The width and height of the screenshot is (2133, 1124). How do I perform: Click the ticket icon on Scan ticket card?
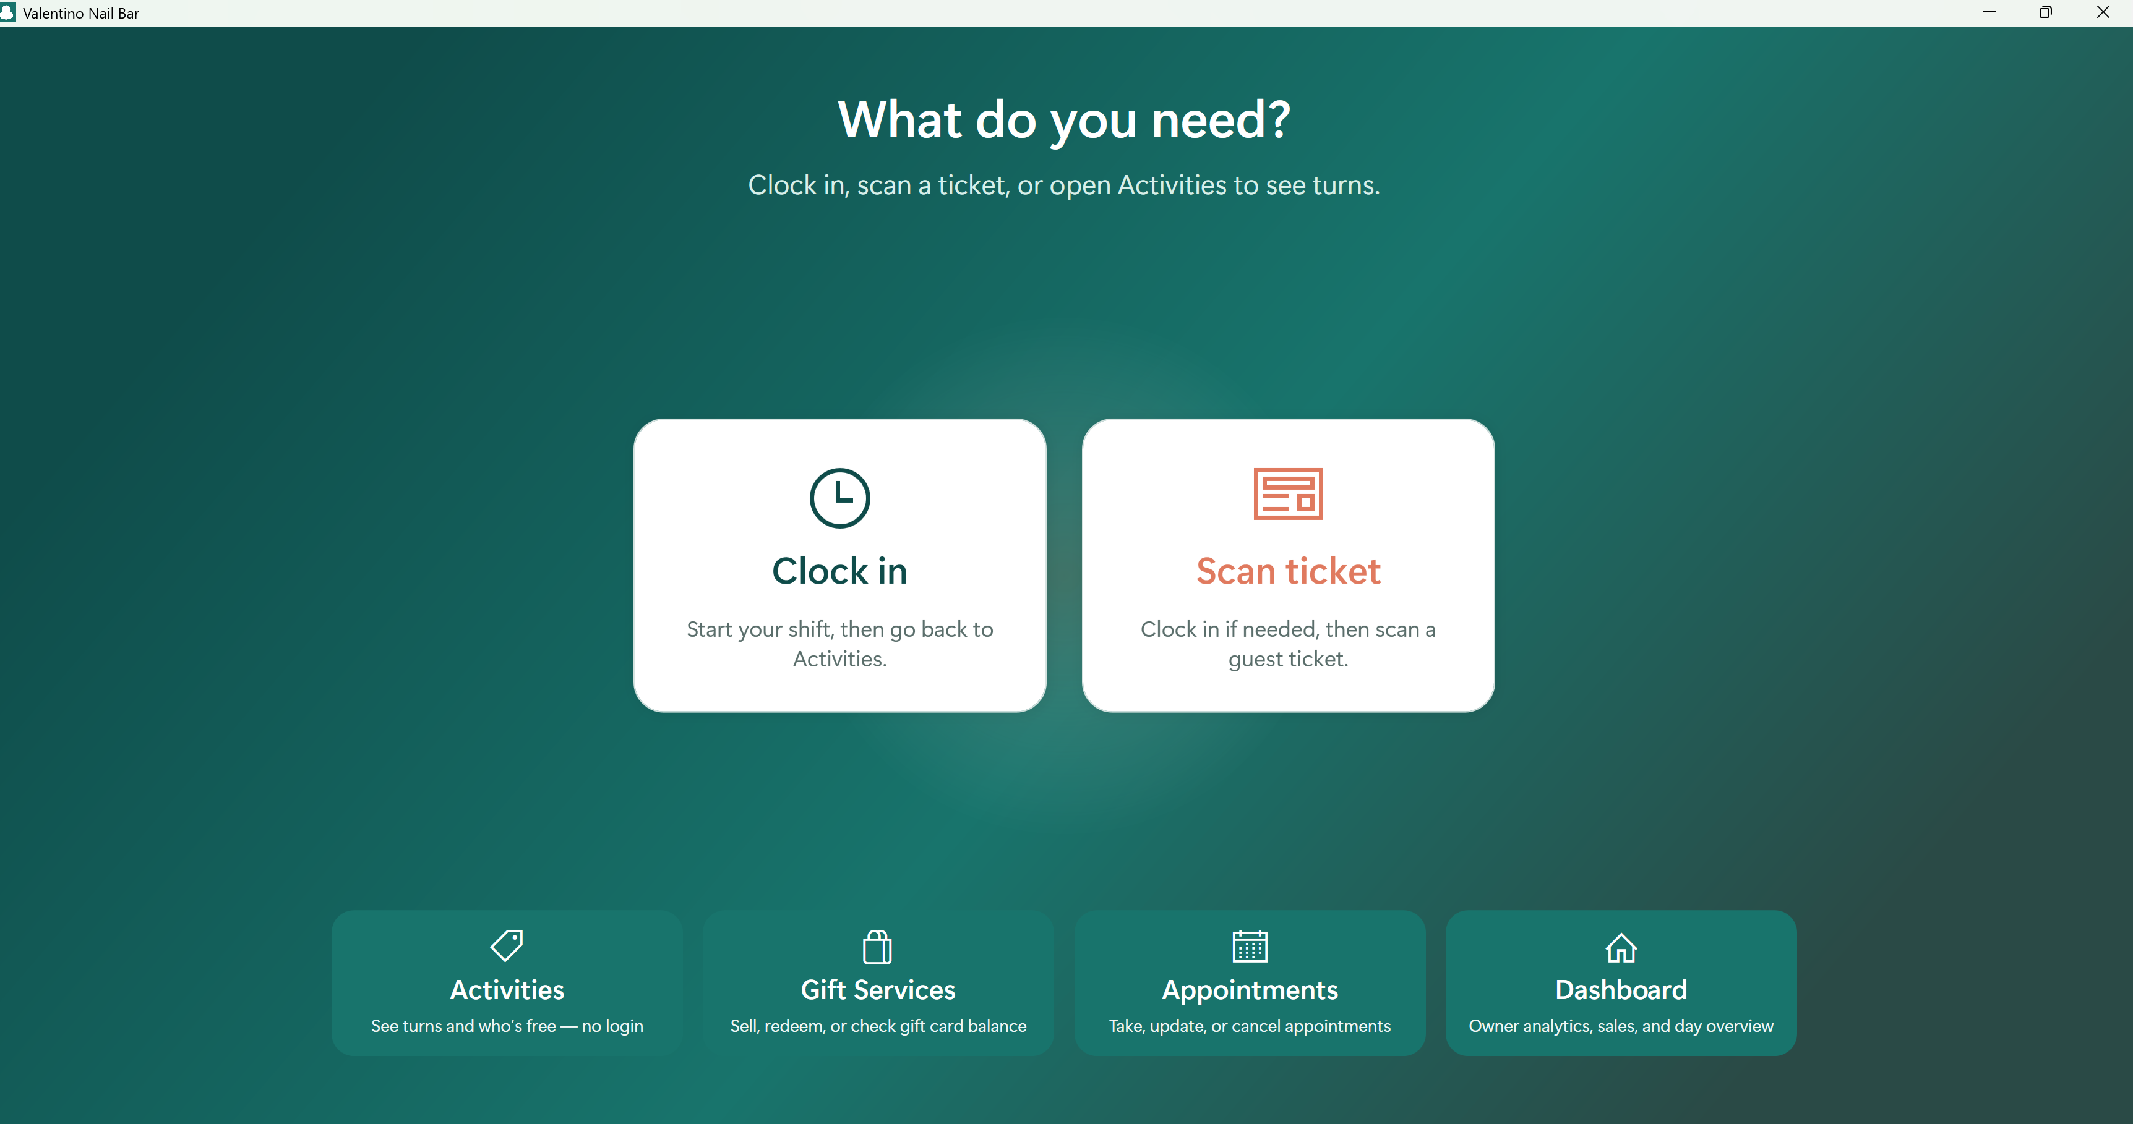pos(1287,494)
